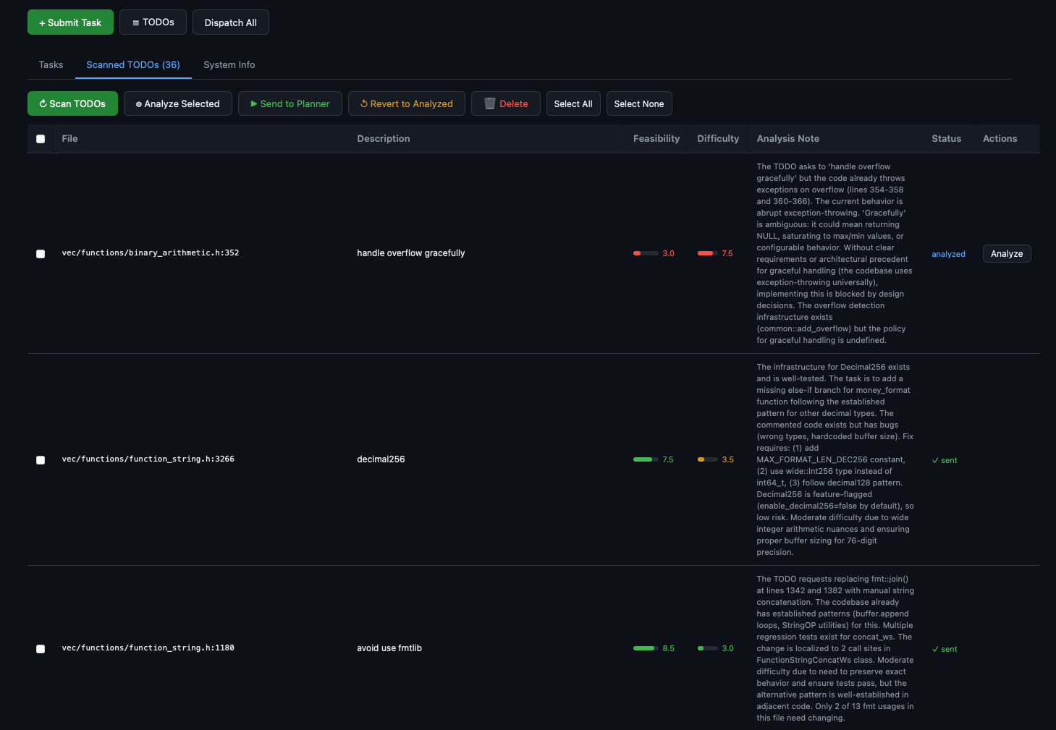Click Select None button

639,103
